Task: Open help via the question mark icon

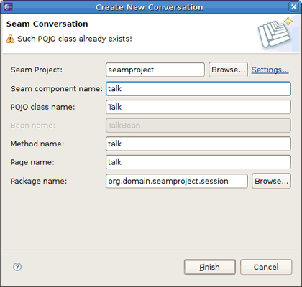Action: [x=17, y=267]
